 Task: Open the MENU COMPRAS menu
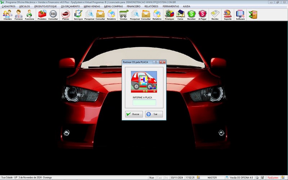(113, 6)
